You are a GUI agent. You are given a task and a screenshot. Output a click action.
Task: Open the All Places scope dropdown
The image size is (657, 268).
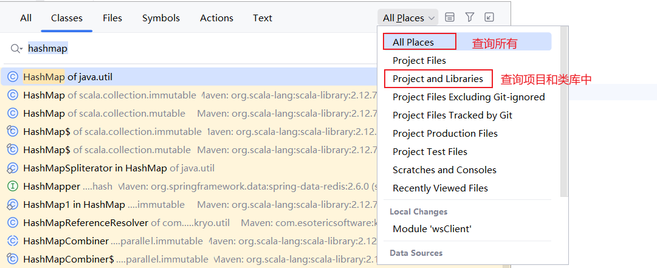(x=408, y=18)
